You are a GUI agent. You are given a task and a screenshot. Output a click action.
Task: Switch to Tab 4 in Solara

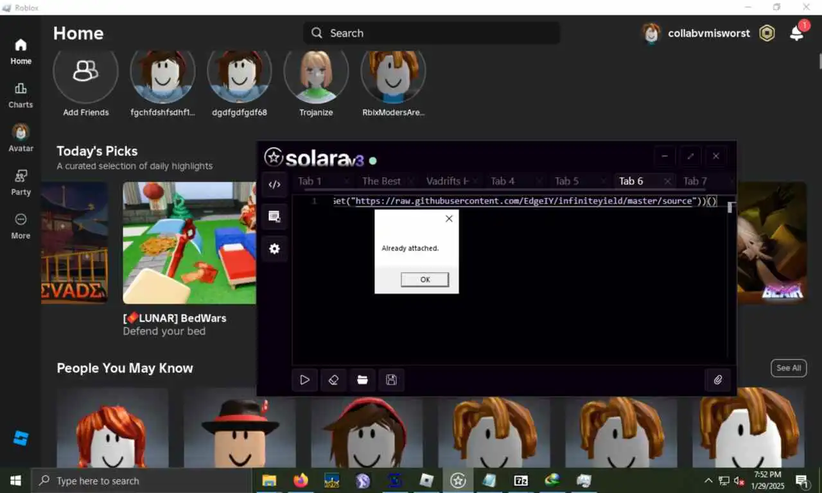point(502,181)
